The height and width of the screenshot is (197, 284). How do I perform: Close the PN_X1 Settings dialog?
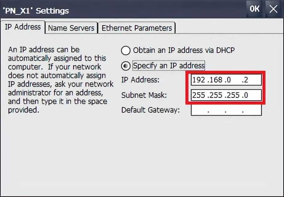point(274,9)
